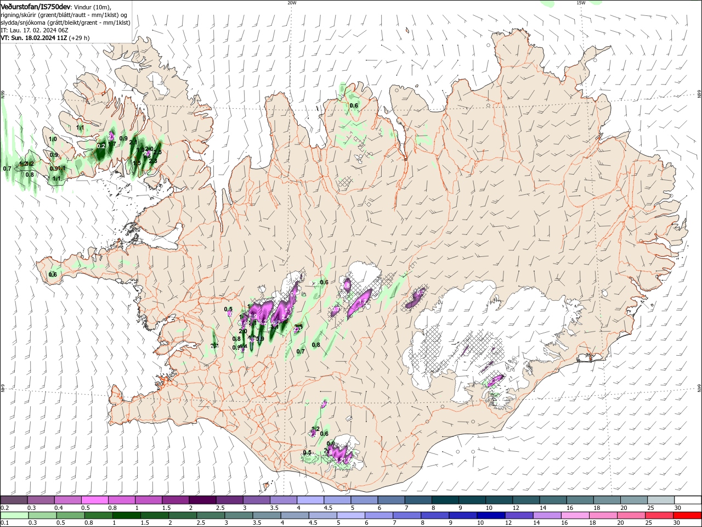This screenshot has height=527, width=702.
Task: Pick the royal blue 8 swatch in lower scale
Action: [x=434, y=515]
